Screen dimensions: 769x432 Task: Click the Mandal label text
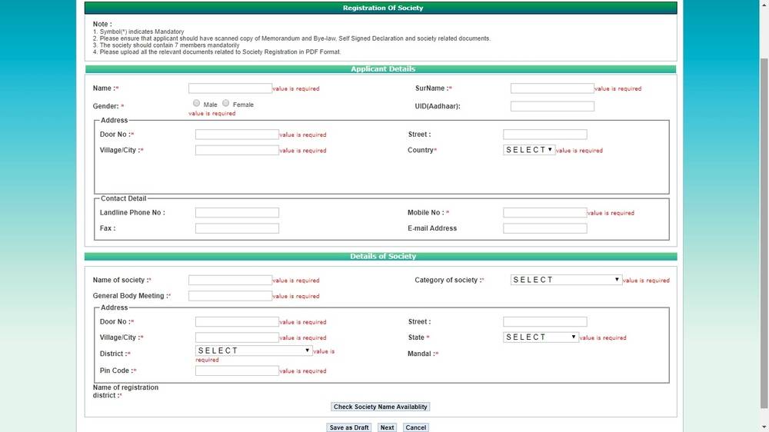tap(423, 354)
